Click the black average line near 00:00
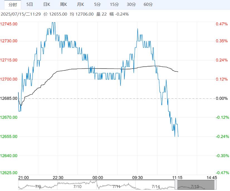This screenshot has height=191, width=230. (98, 69)
